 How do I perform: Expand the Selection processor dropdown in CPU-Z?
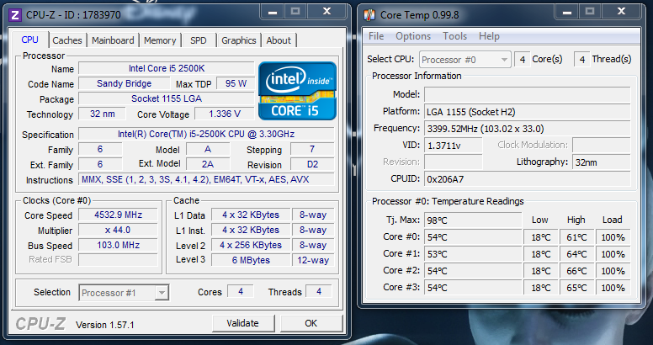click(x=124, y=292)
